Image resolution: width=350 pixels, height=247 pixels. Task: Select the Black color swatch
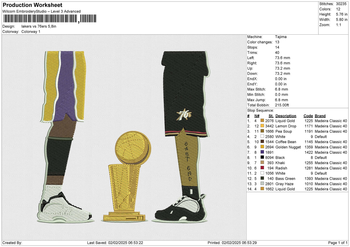(x=262, y=158)
